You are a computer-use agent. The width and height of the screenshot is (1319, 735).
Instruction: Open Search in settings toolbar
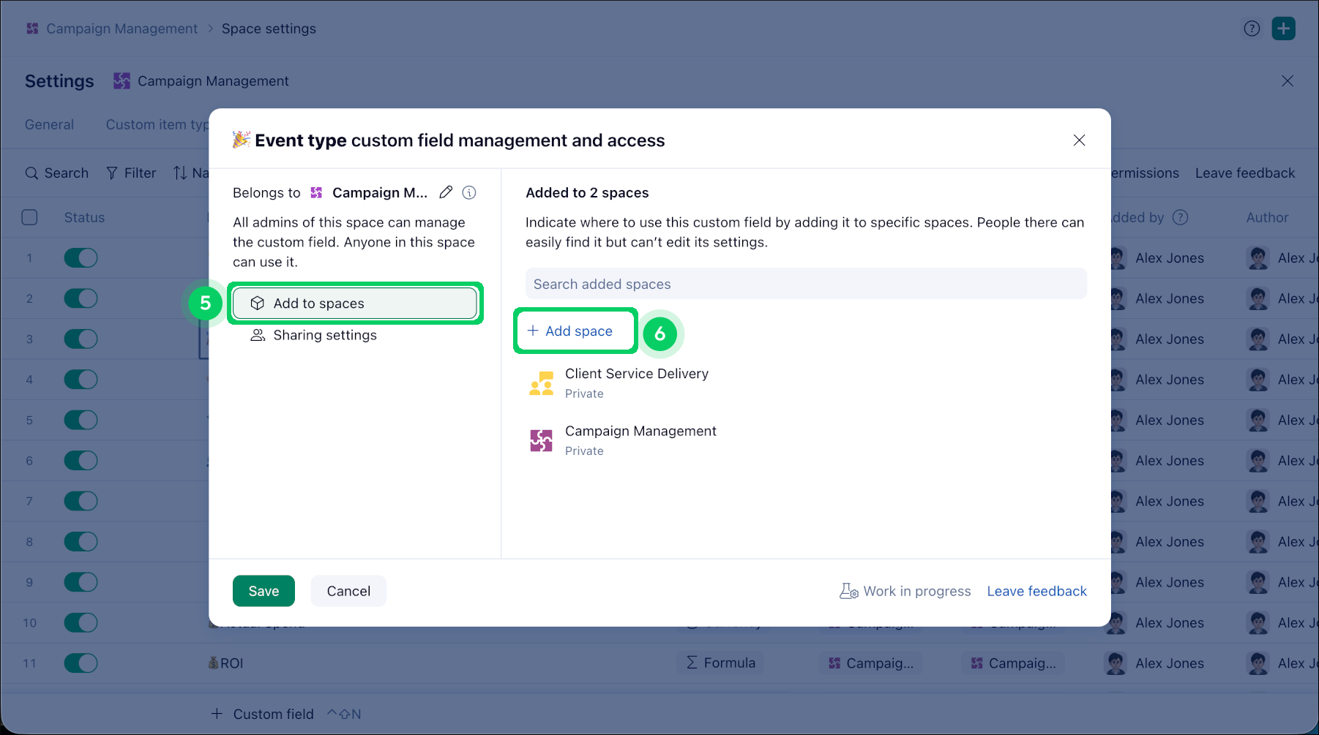(56, 173)
